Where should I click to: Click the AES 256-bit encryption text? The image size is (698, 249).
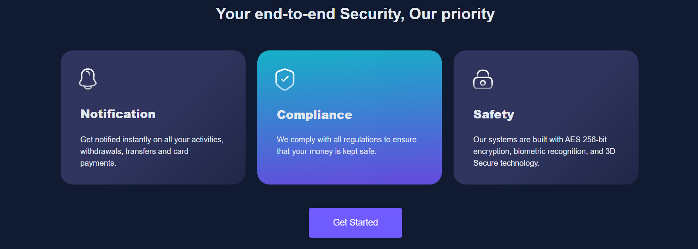click(544, 151)
